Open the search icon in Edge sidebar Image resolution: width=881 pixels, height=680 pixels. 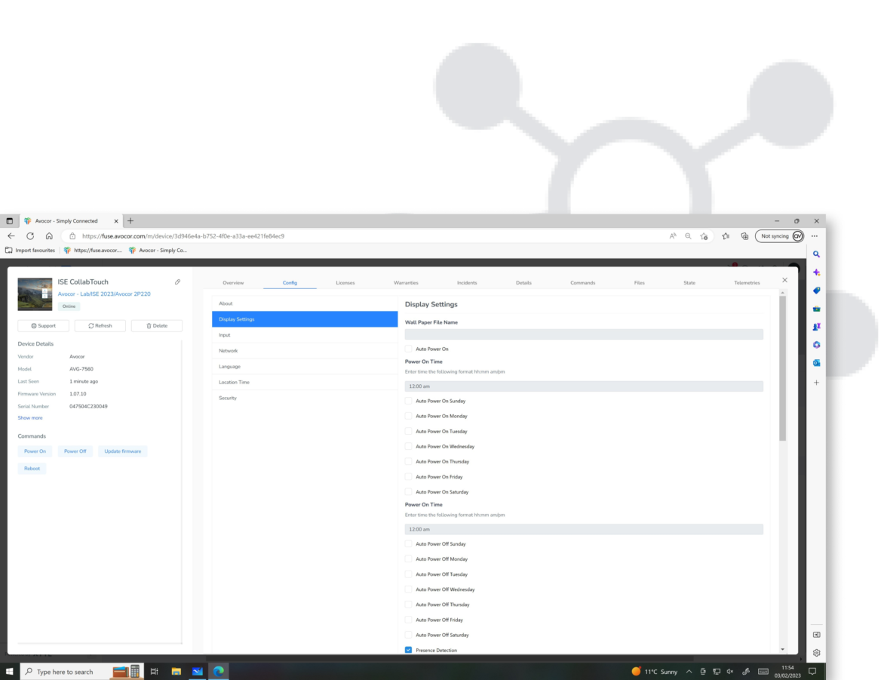(815, 254)
